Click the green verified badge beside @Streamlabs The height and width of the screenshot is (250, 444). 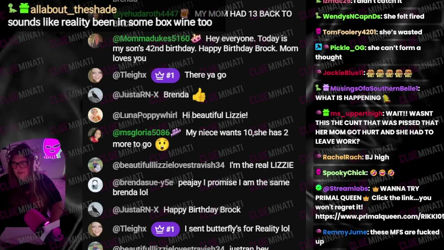(x=318, y=188)
